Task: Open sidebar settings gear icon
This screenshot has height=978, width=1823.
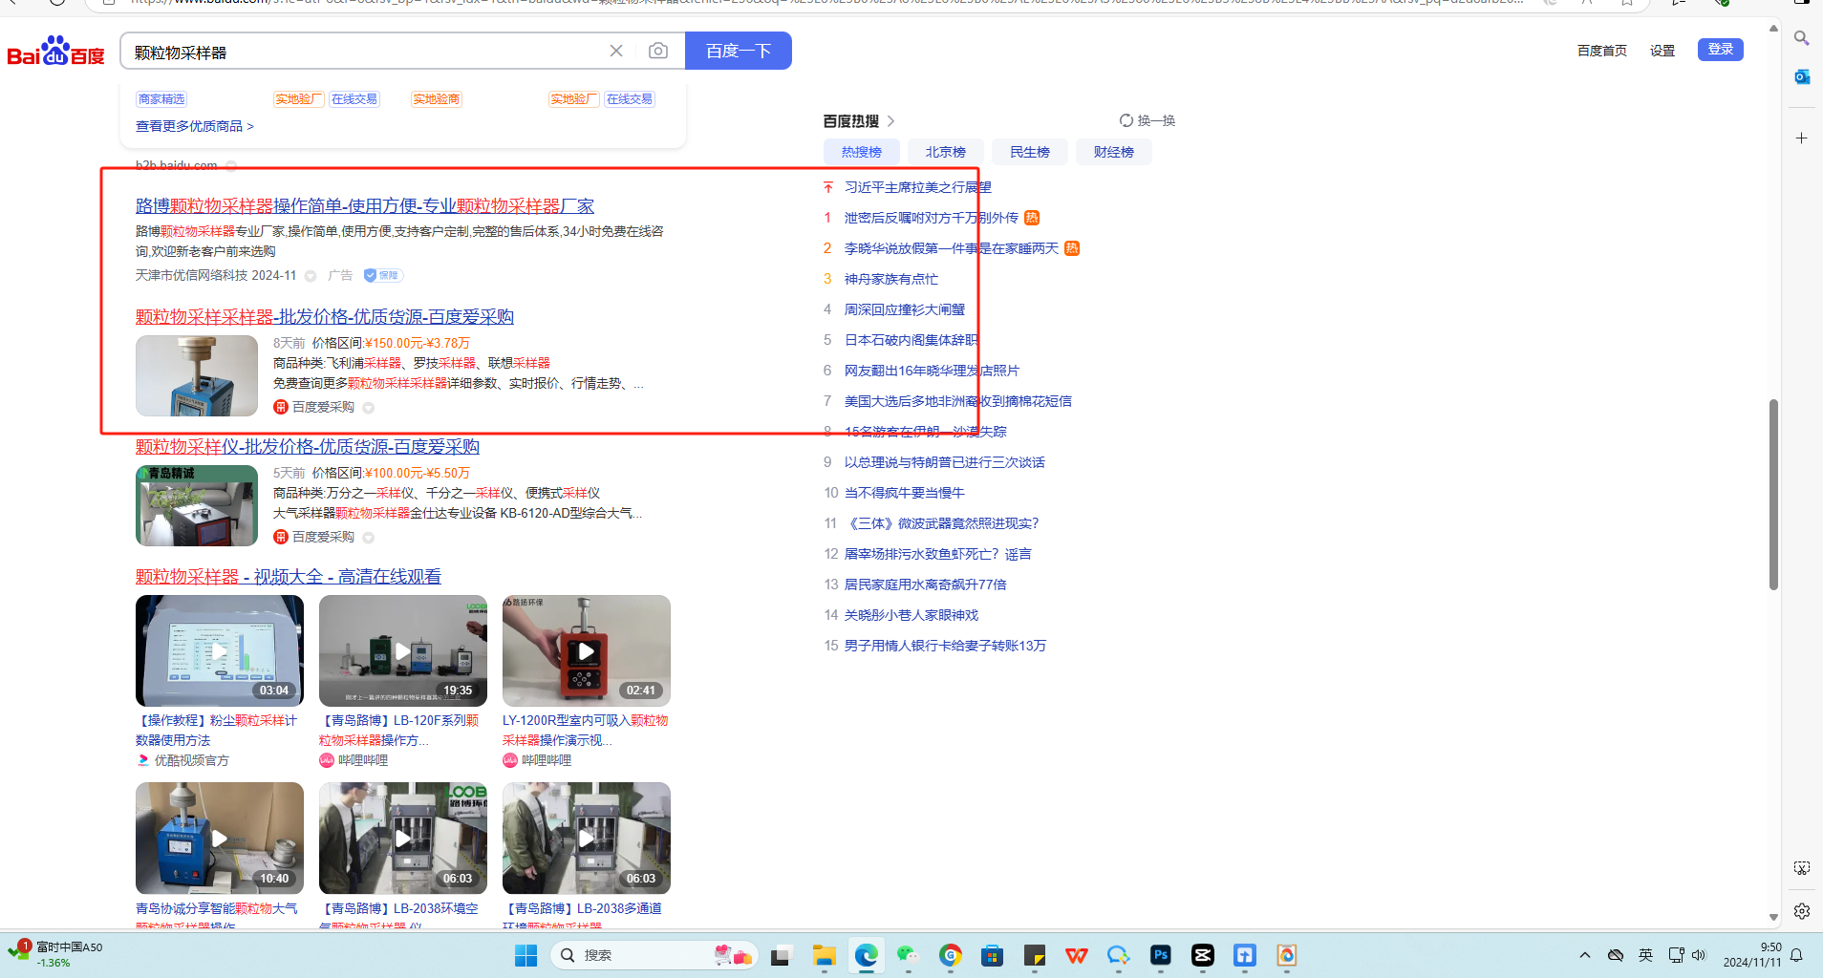Action: 1801,911
